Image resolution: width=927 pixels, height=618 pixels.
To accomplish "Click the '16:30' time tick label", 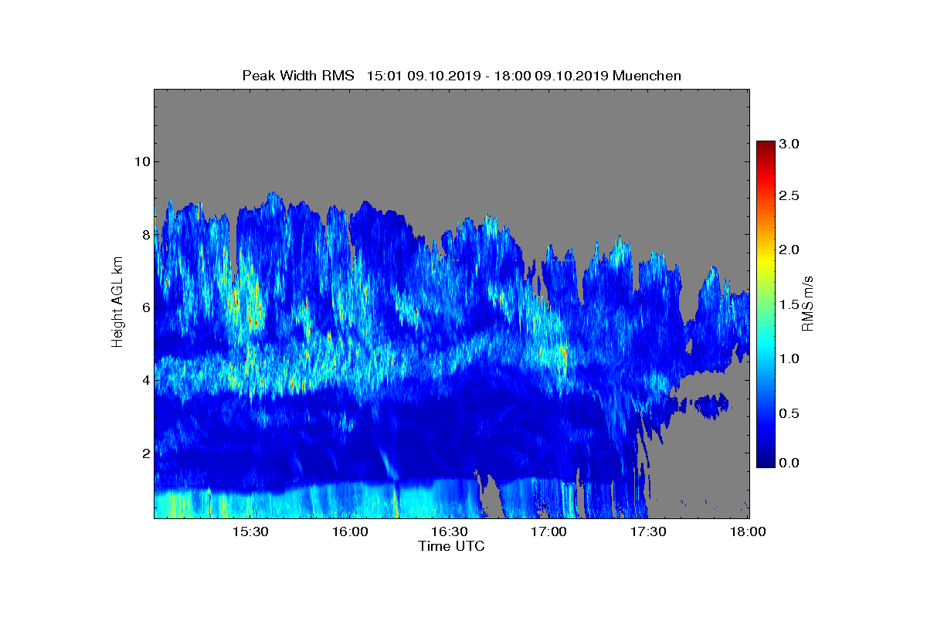I will pyautogui.click(x=450, y=531).
